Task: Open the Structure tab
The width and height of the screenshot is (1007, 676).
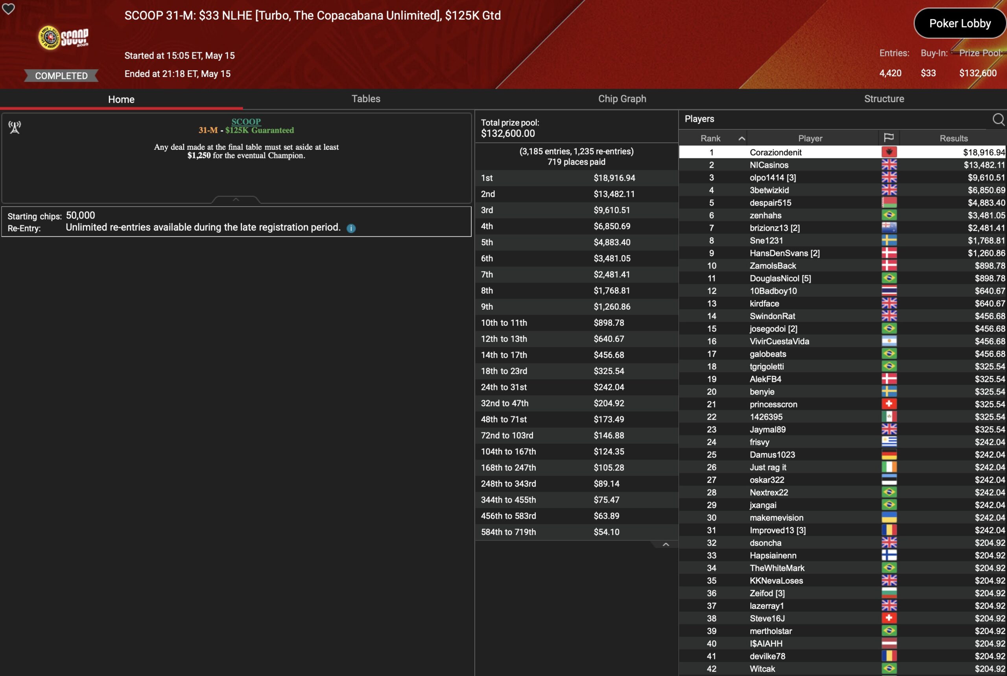Action: tap(883, 99)
